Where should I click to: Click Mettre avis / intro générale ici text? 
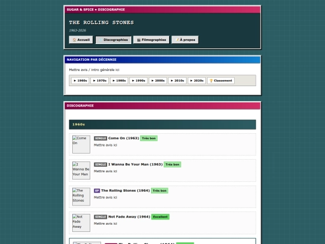pos(94,70)
